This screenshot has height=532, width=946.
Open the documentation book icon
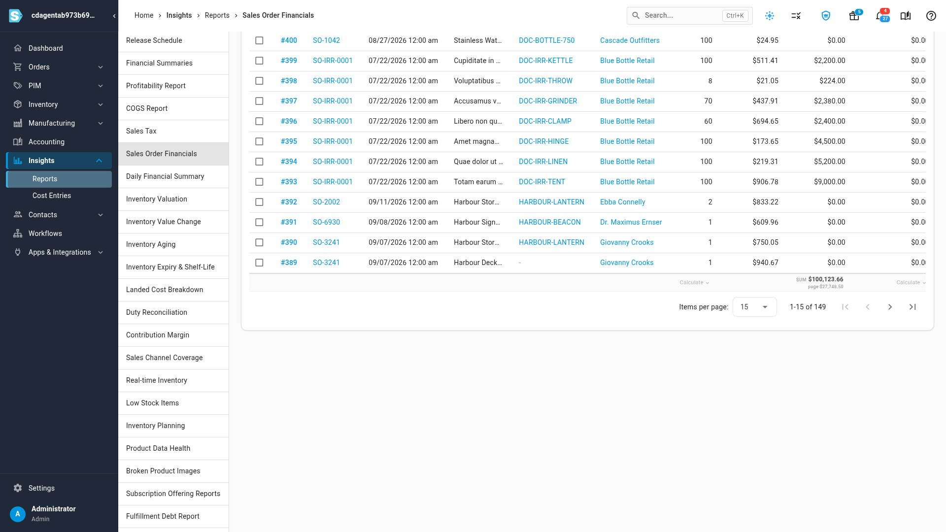pos(906,16)
